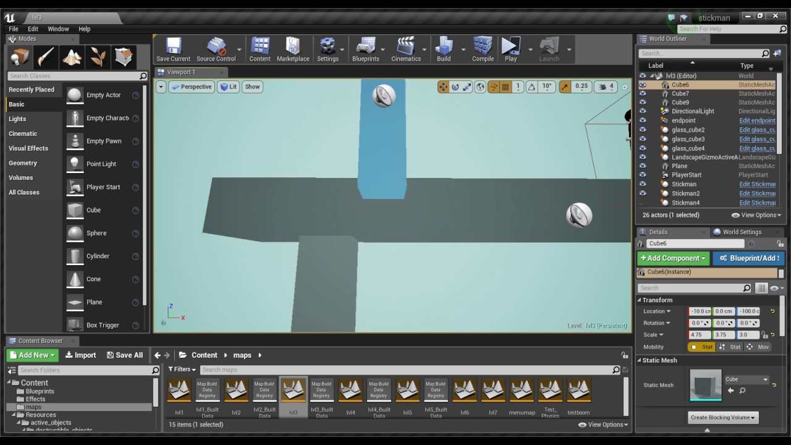Select the Lights category in Modes panel
The width and height of the screenshot is (791, 445).
(17, 119)
